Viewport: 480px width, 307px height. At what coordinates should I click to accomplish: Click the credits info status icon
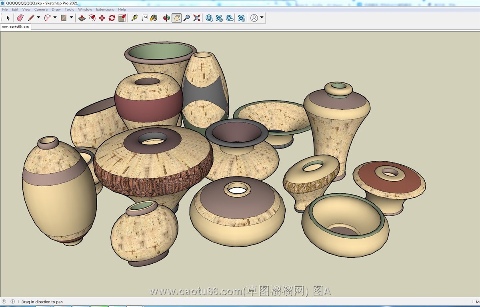[x=12, y=301]
